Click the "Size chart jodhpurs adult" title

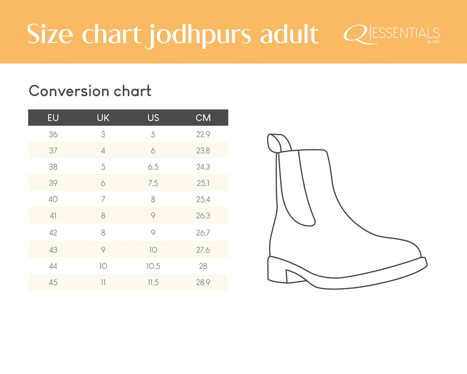(173, 34)
